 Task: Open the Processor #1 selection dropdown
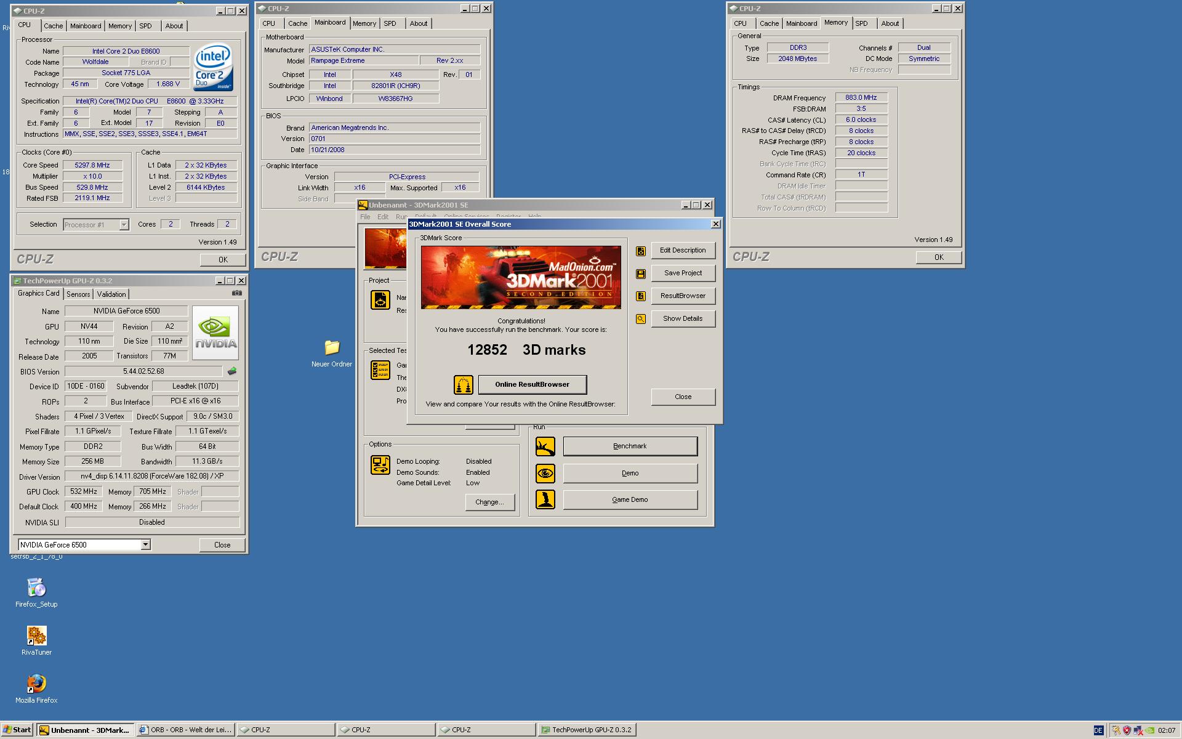tap(124, 225)
